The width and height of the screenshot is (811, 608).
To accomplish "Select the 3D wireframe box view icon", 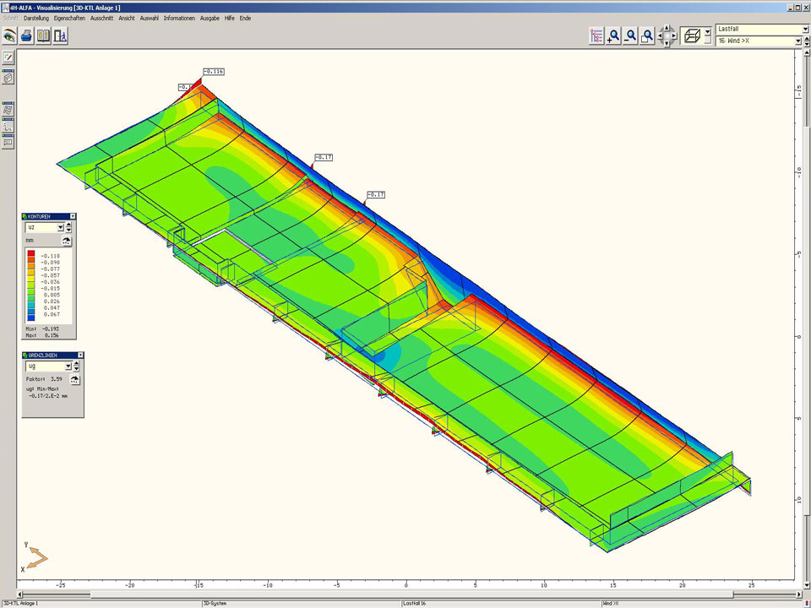I will click(x=690, y=35).
